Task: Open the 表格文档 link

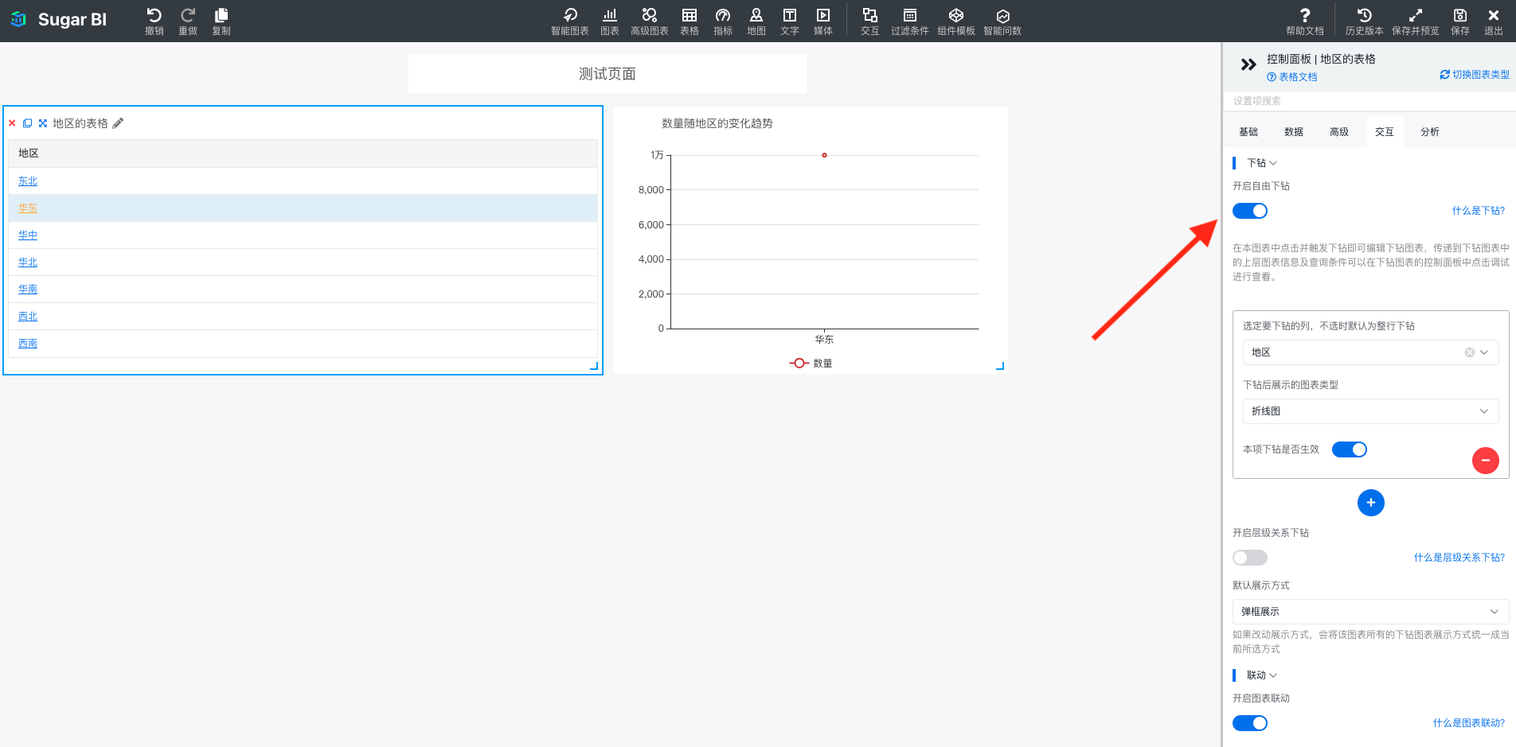Action: click(1292, 77)
